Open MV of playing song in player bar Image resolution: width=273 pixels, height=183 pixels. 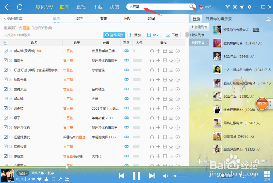point(54,179)
